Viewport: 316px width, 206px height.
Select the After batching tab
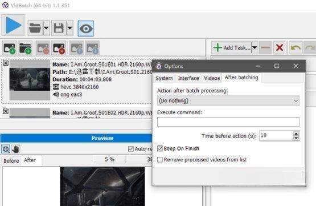click(x=241, y=78)
